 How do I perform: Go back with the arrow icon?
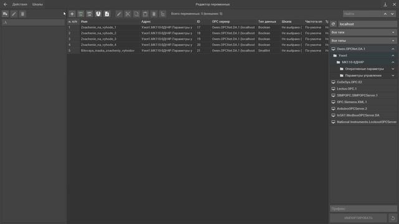(6, 4)
